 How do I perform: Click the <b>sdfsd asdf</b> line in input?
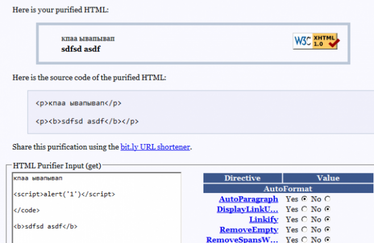(x=45, y=226)
